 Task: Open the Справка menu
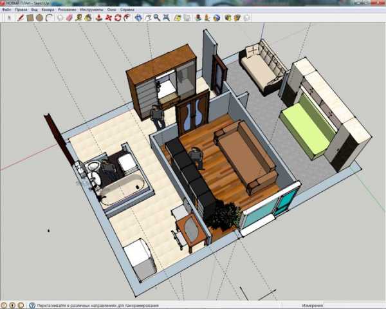(x=128, y=11)
